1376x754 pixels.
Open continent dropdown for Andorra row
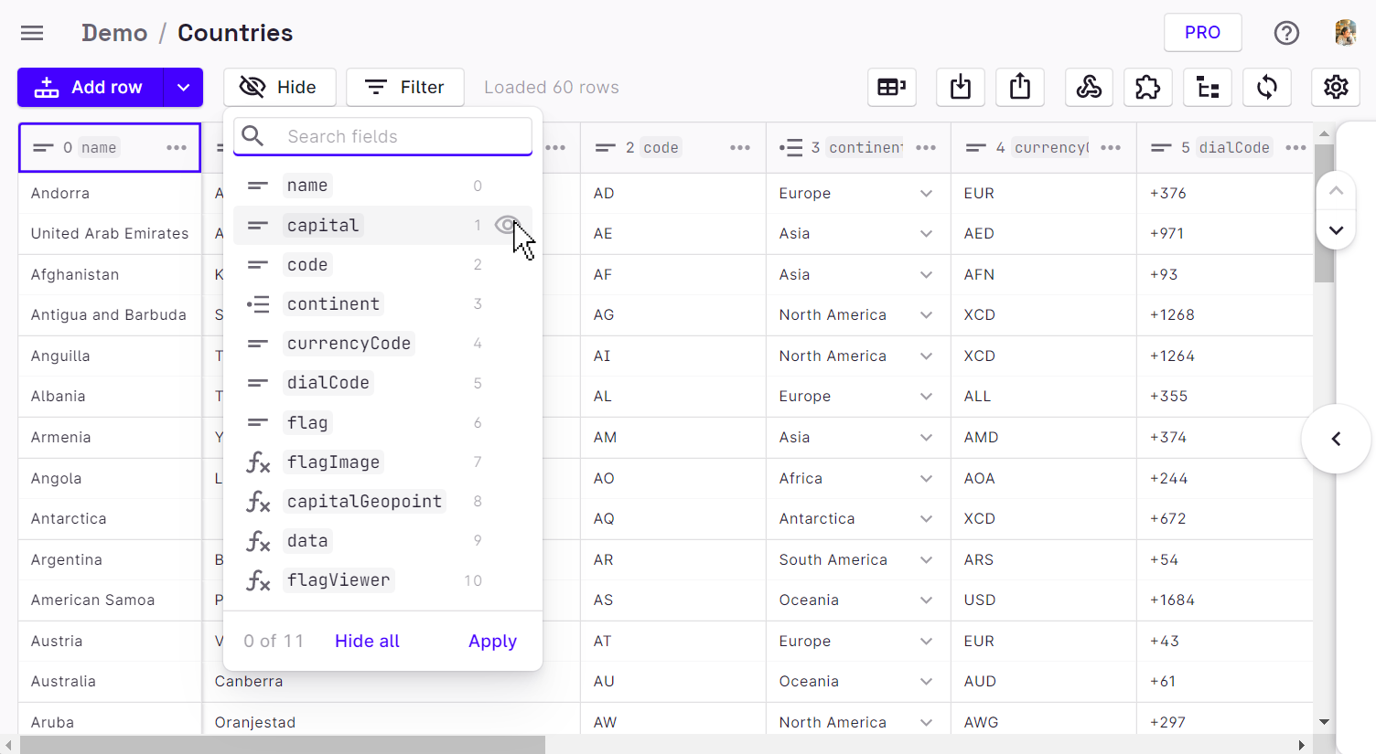tap(926, 194)
